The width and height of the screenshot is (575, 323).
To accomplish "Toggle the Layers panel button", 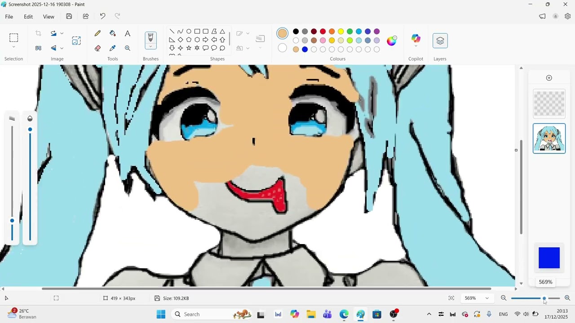I will (x=440, y=41).
